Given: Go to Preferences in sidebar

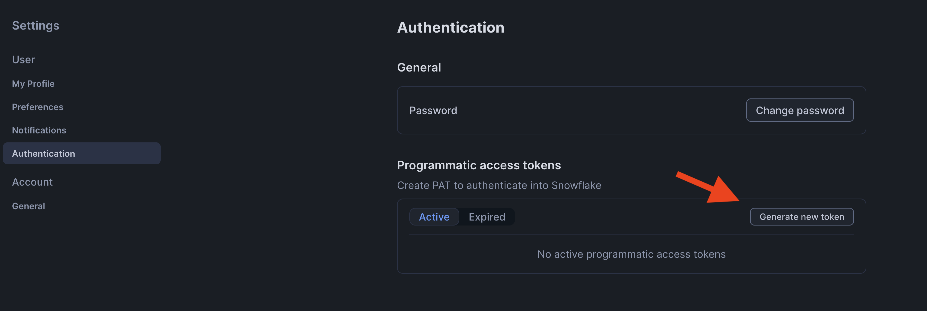Looking at the screenshot, I should (x=37, y=107).
